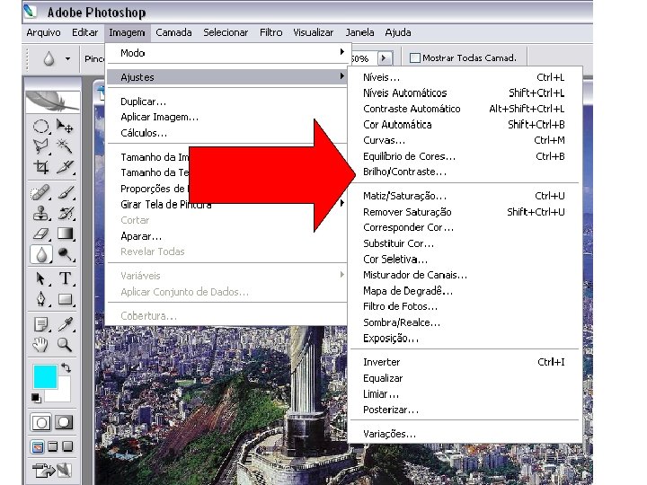647x485 pixels.
Task: Select the Magic Wand tool
Action: click(x=65, y=146)
